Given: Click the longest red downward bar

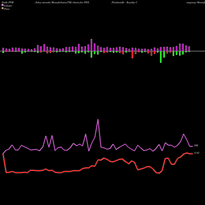Looking at the screenshot, I should [132, 55].
